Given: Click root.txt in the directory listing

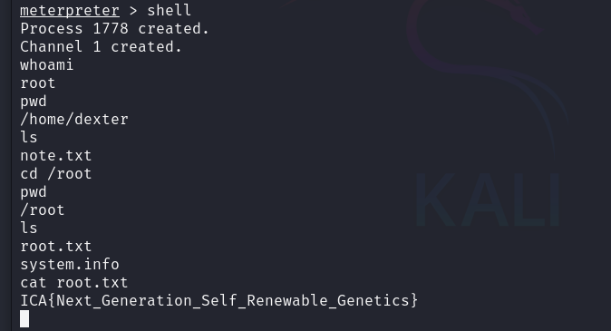Looking at the screenshot, I should (55, 247).
